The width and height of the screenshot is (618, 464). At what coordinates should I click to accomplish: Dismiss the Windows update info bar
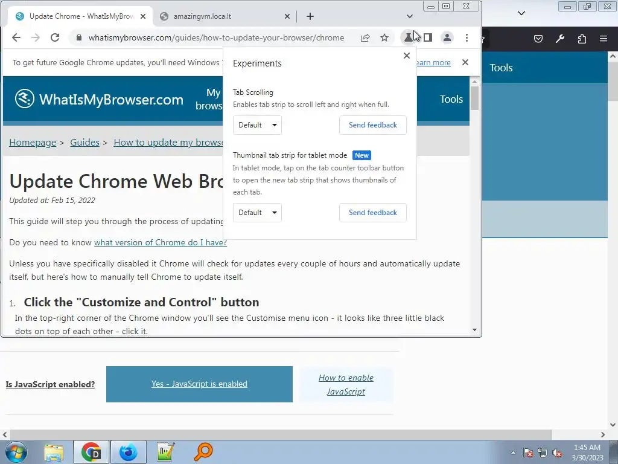[465, 62]
